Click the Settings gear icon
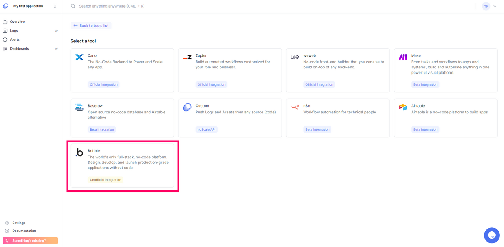The height and width of the screenshot is (247, 504). 7,223
